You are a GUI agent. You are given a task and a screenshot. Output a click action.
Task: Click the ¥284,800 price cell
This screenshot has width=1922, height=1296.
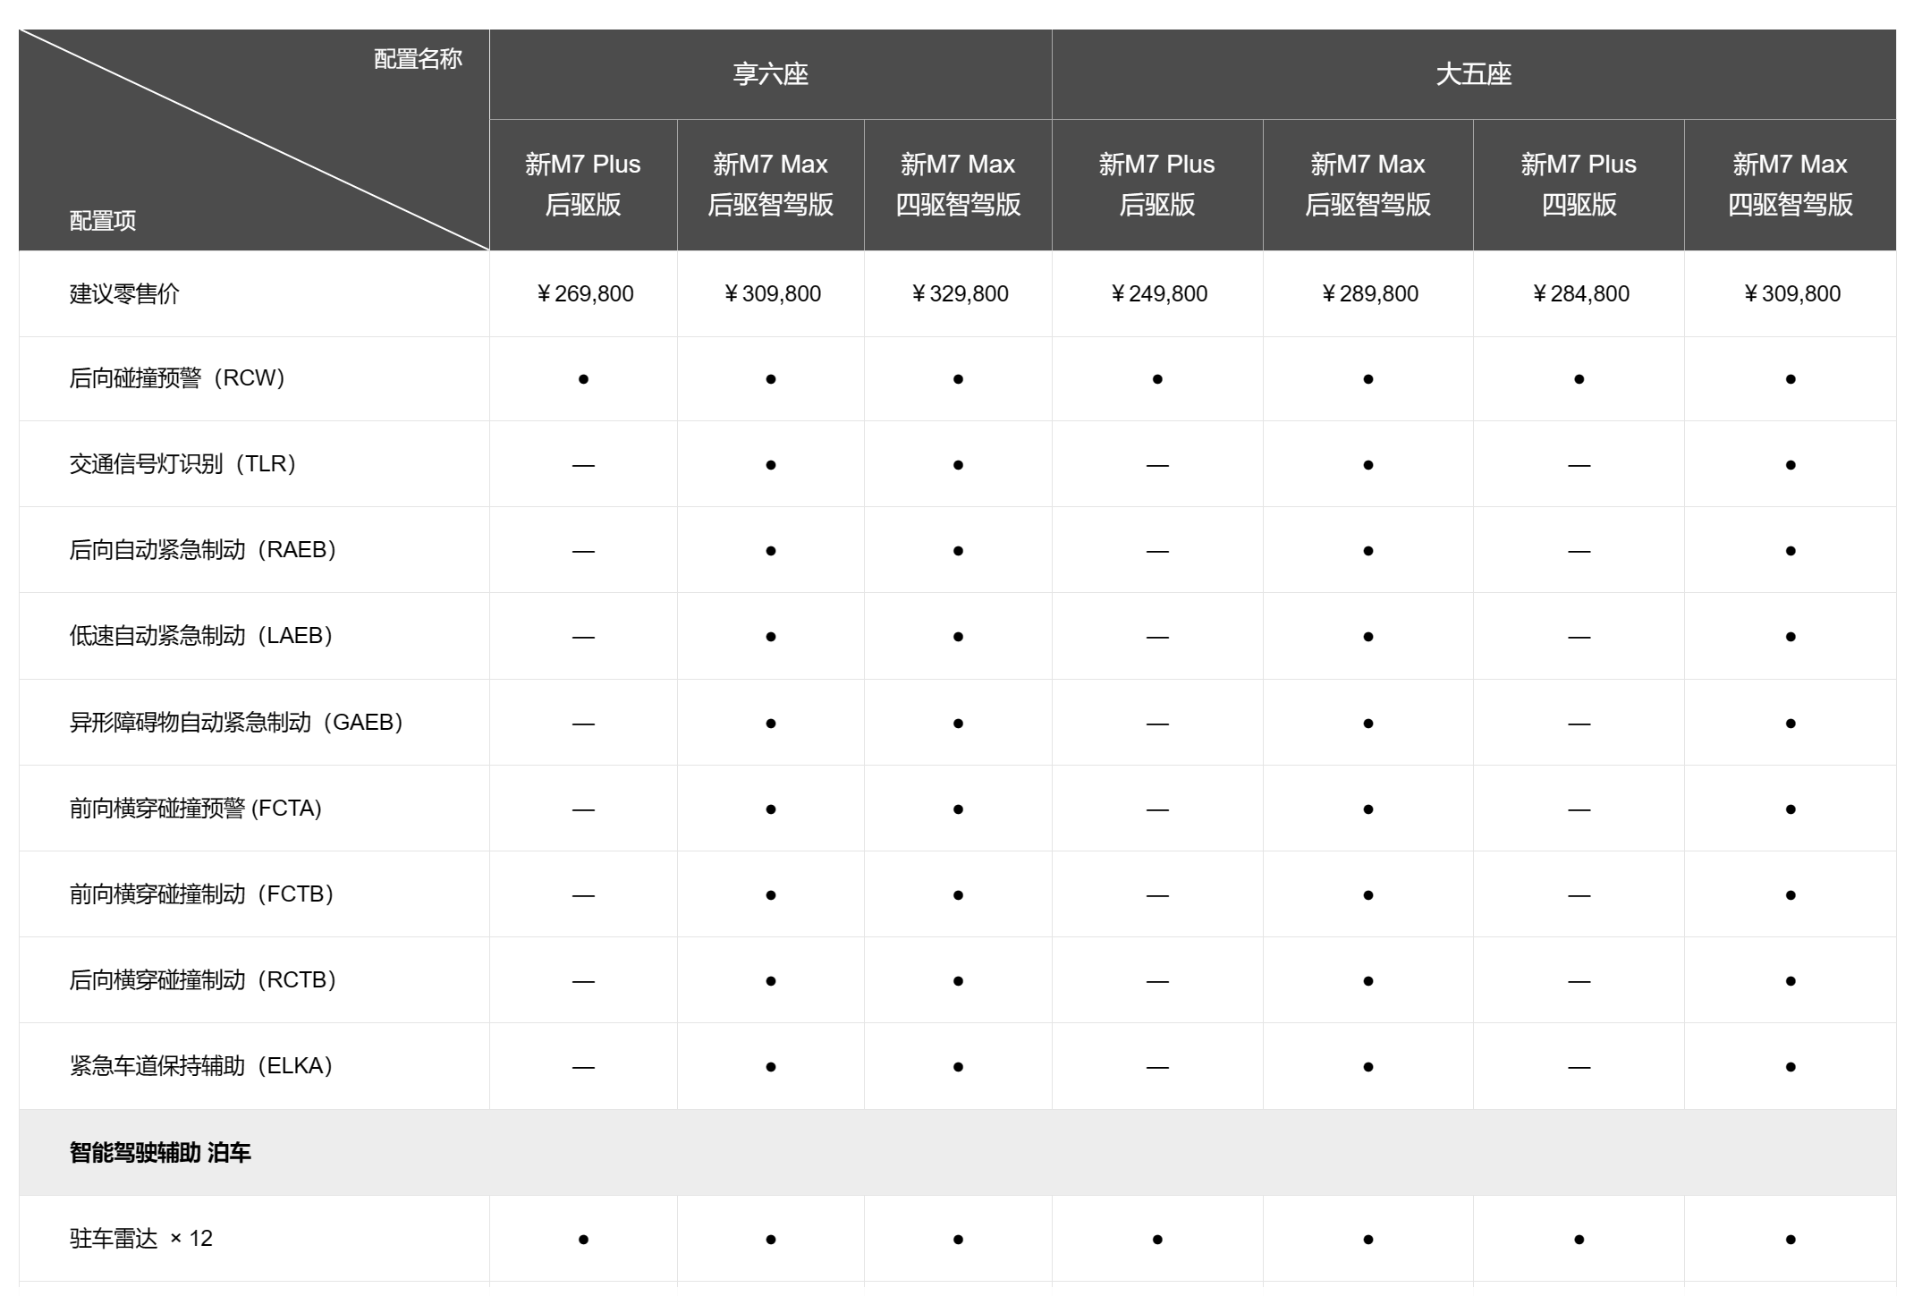1580,294
